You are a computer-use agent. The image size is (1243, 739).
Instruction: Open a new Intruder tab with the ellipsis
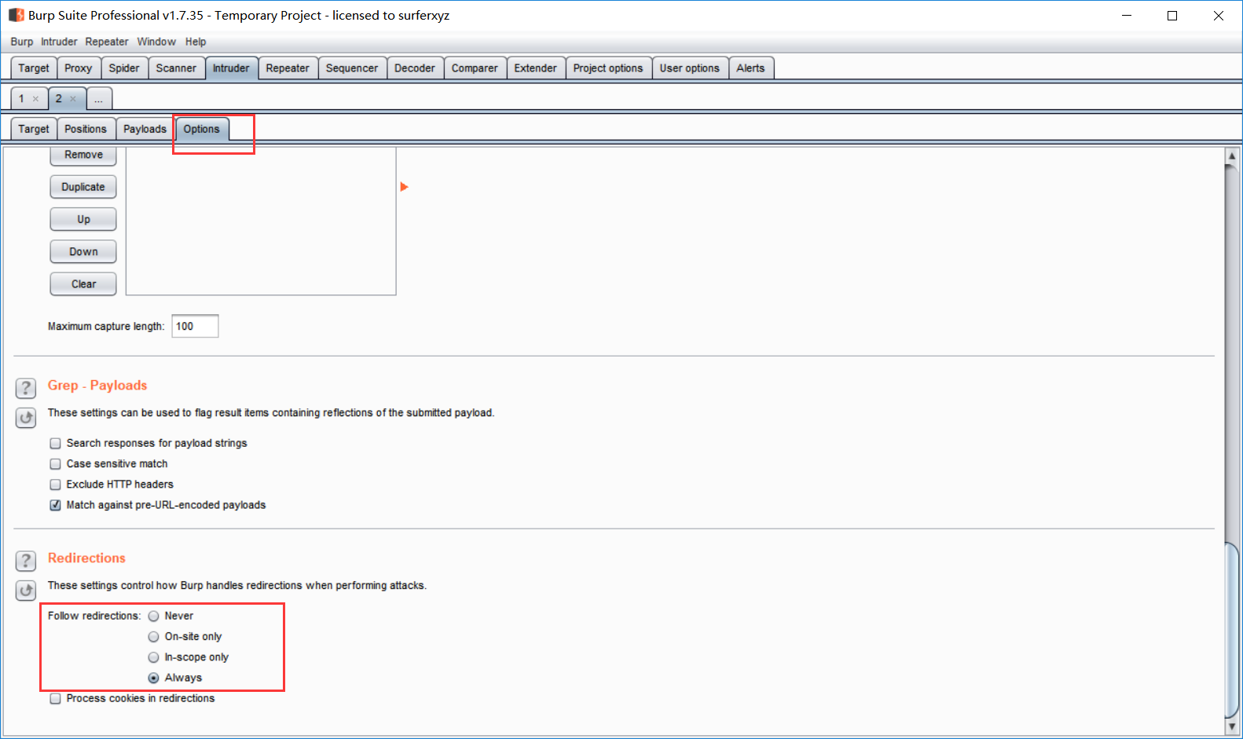pos(99,99)
